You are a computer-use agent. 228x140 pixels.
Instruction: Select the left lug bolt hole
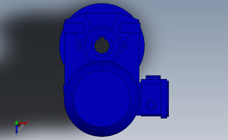tap(80, 46)
